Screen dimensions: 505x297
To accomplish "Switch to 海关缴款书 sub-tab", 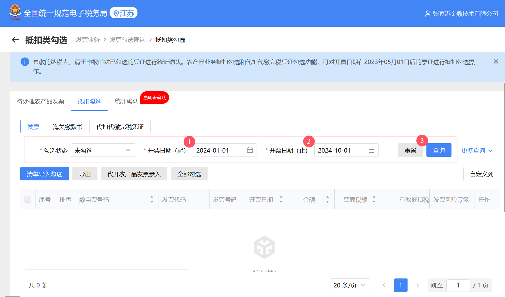I will point(68,127).
